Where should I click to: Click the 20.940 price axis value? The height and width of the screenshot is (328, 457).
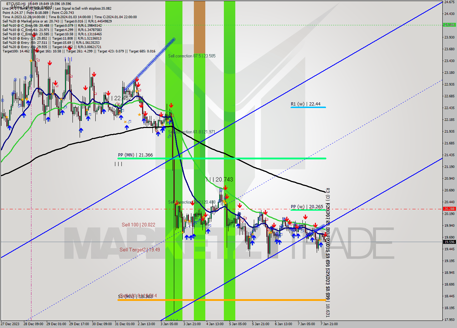[x=449, y=178]
